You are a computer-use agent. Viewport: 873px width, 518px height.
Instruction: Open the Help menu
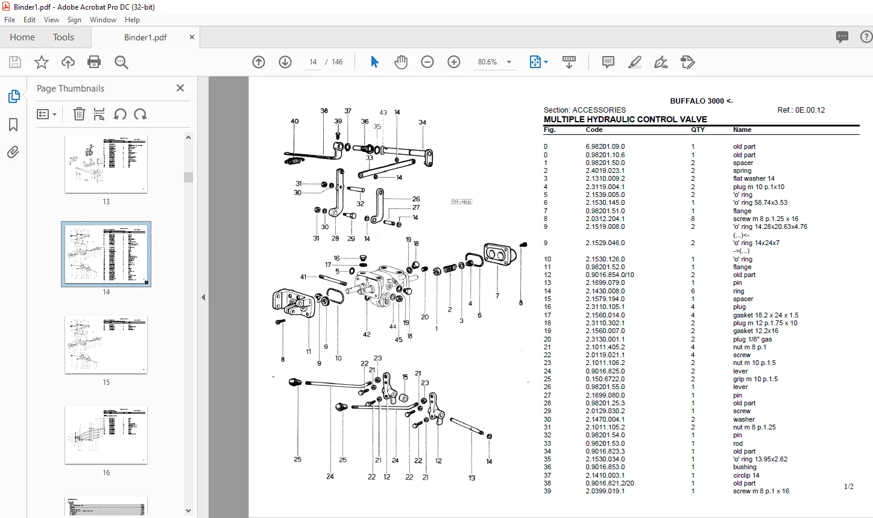132,20
